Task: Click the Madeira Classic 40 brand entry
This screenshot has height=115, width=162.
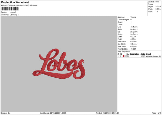Action: click(153, 56)
